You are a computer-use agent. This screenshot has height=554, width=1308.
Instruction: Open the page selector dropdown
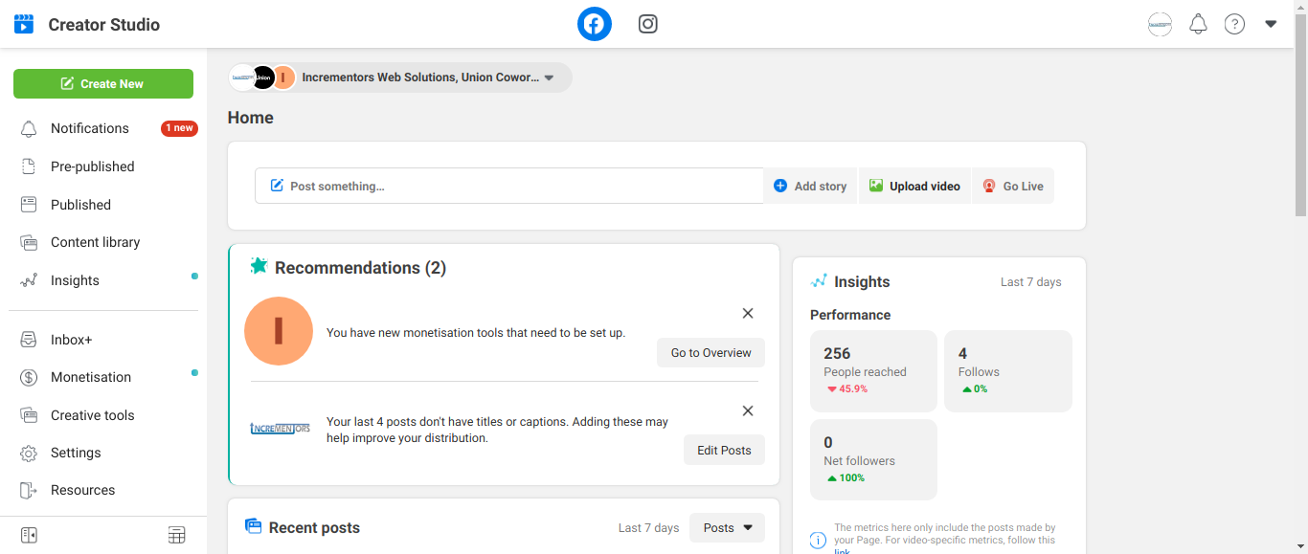(x=400, y=78)
